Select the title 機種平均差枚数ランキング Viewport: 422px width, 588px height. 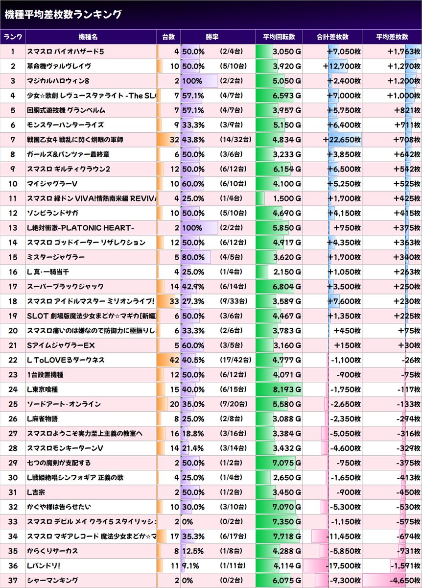coord(63,14)
